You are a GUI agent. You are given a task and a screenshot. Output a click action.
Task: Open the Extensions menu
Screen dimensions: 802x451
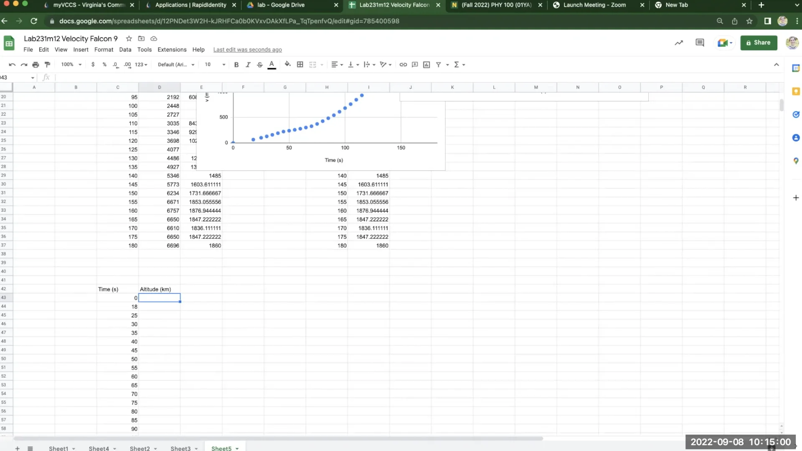tap(172, 49)
